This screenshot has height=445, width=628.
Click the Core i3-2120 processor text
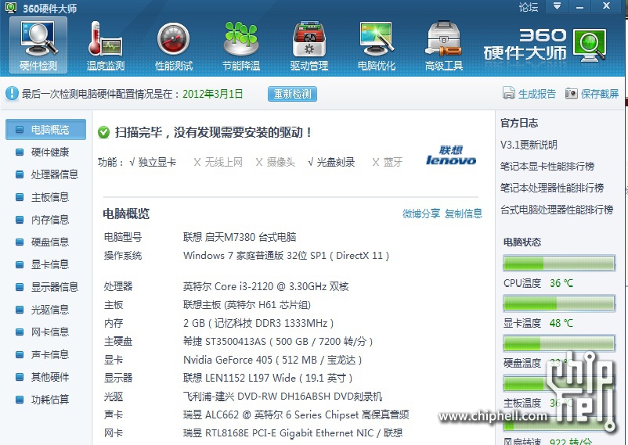(x=266, y=286)
